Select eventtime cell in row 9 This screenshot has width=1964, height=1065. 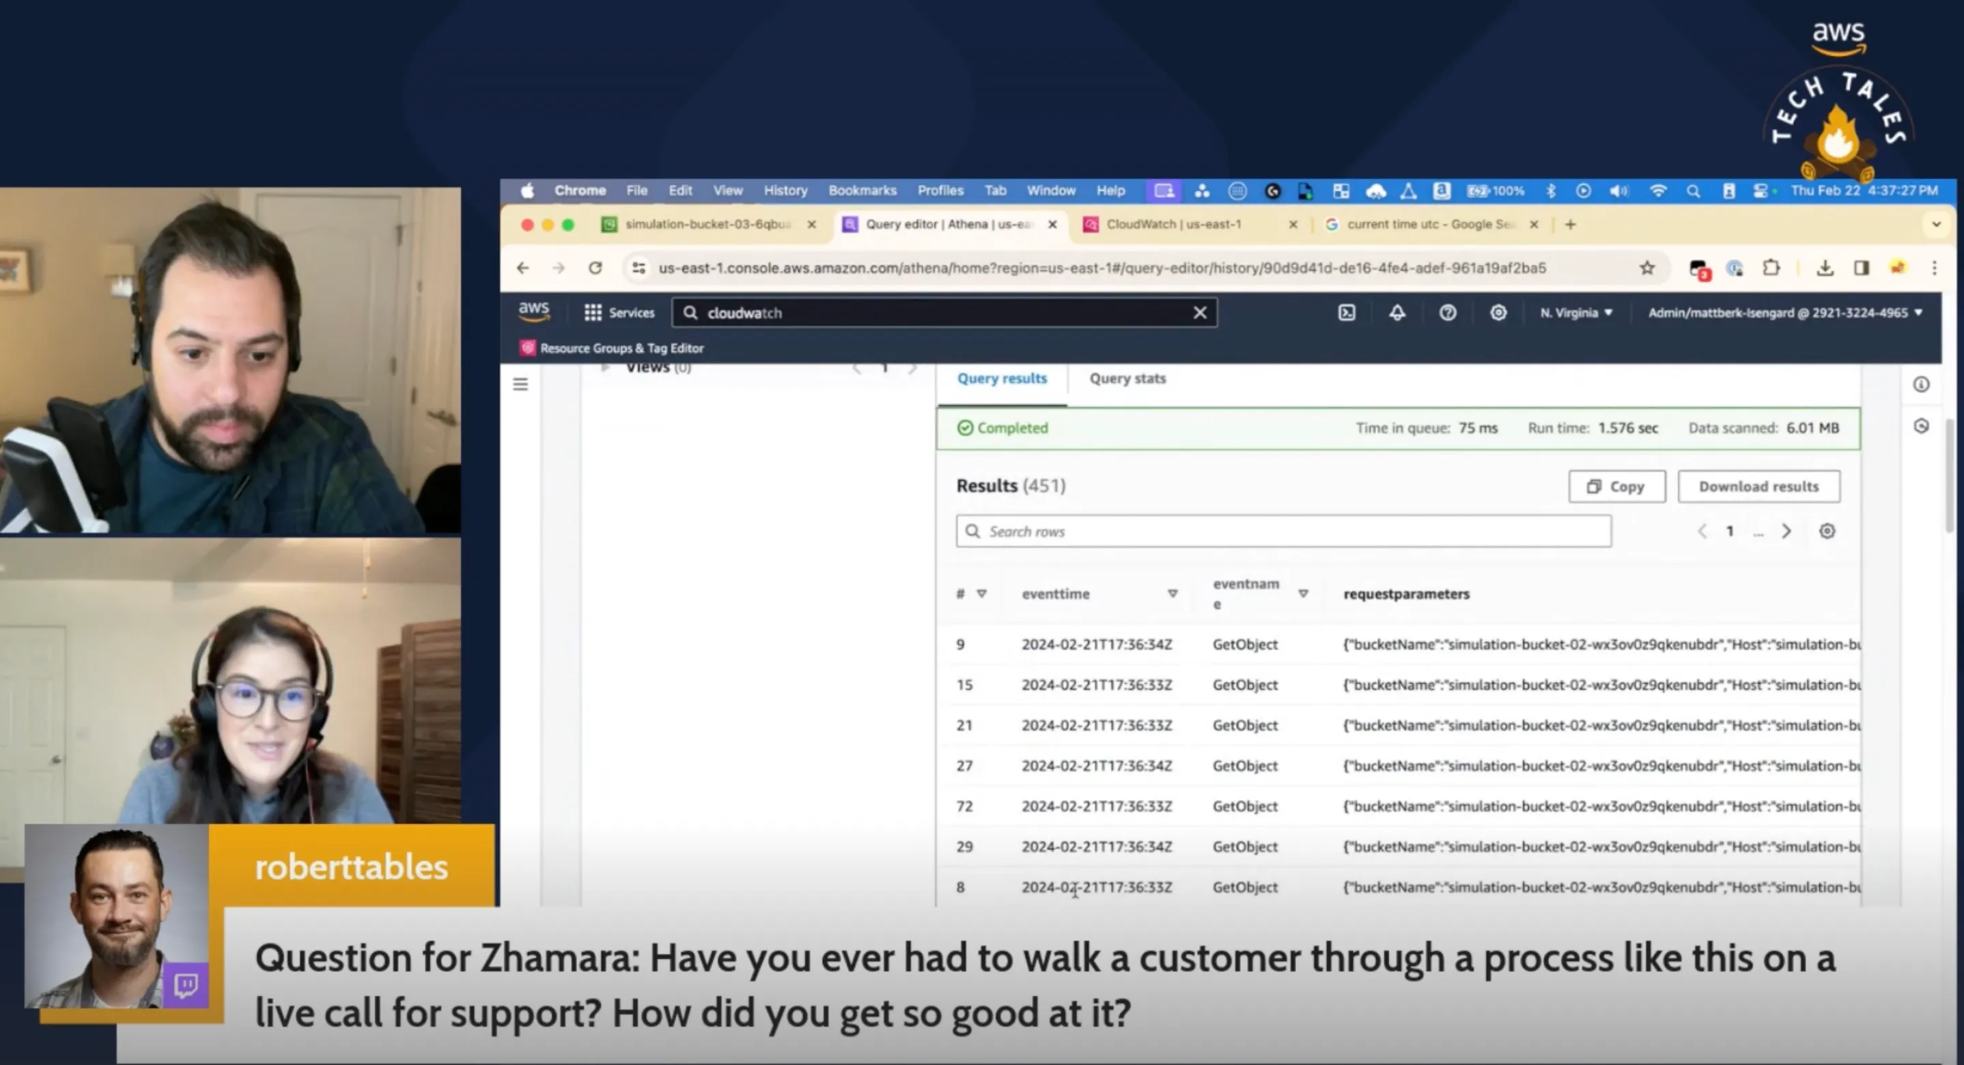point(1096,644)
